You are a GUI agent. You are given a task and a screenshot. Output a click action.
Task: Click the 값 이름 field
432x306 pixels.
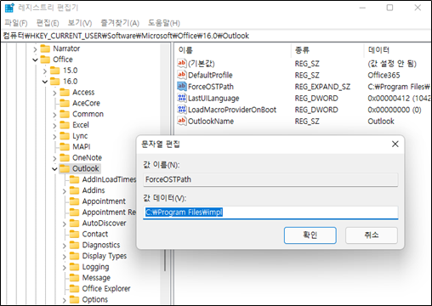tap(270, 179)
